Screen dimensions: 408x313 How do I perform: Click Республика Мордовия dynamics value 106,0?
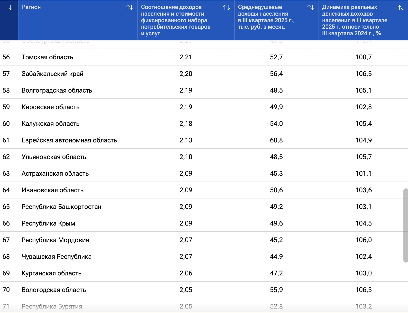point(363,240)
